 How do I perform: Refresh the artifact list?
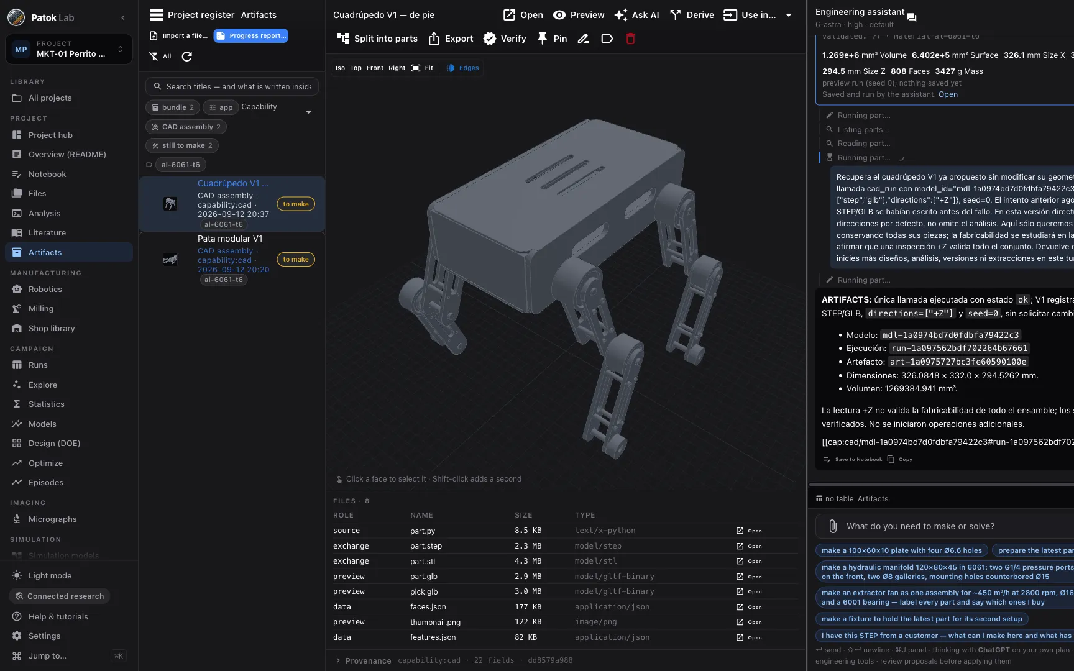point(186,57)
